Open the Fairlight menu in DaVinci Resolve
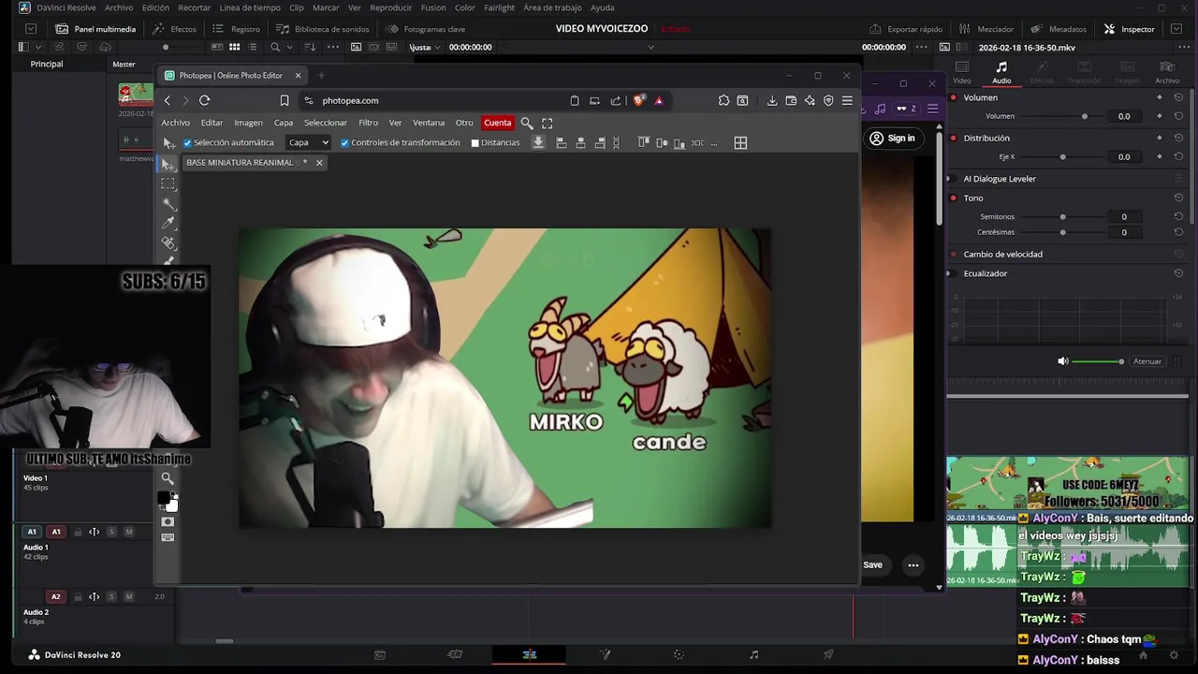The height and width of the screenshot is (674, 1198). pyautogui.click(x=499, y=7)
